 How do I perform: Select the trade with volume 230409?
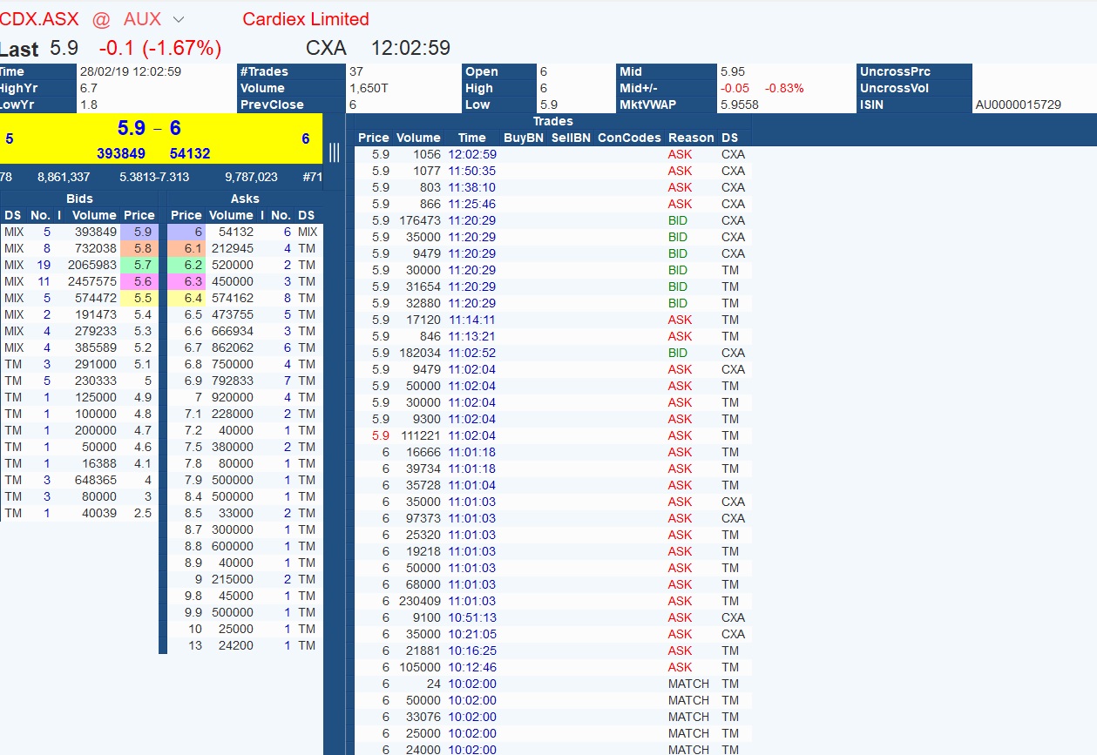coord(553,601)
